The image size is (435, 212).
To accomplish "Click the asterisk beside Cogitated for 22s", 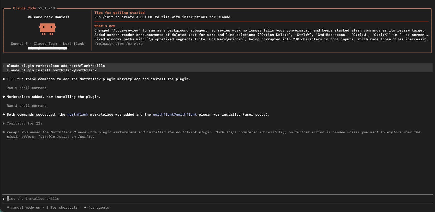I will 4,123.
